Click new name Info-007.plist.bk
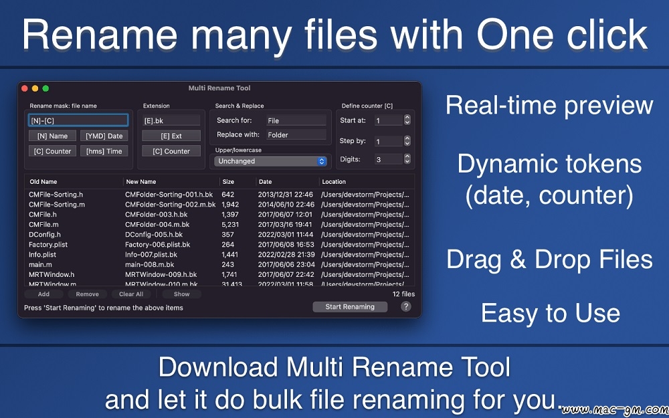Image resolution: width=669 pixels, height=418 pixels. click(151, 255)
